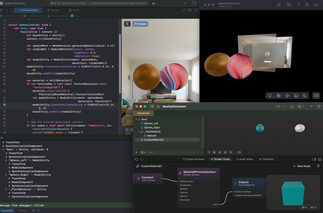Click New Node in Shader Graph
This screenshot has width=323, height=213.
click(301, 166)
